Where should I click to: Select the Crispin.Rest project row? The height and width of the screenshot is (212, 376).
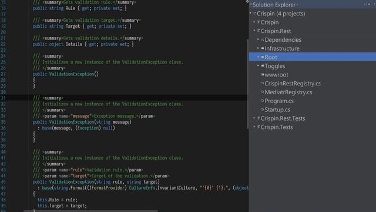click(313, 31)
